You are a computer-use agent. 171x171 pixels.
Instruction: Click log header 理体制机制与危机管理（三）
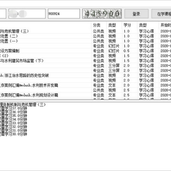tap(23, 104)
